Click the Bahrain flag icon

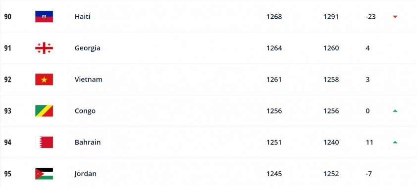coord(44,142)
